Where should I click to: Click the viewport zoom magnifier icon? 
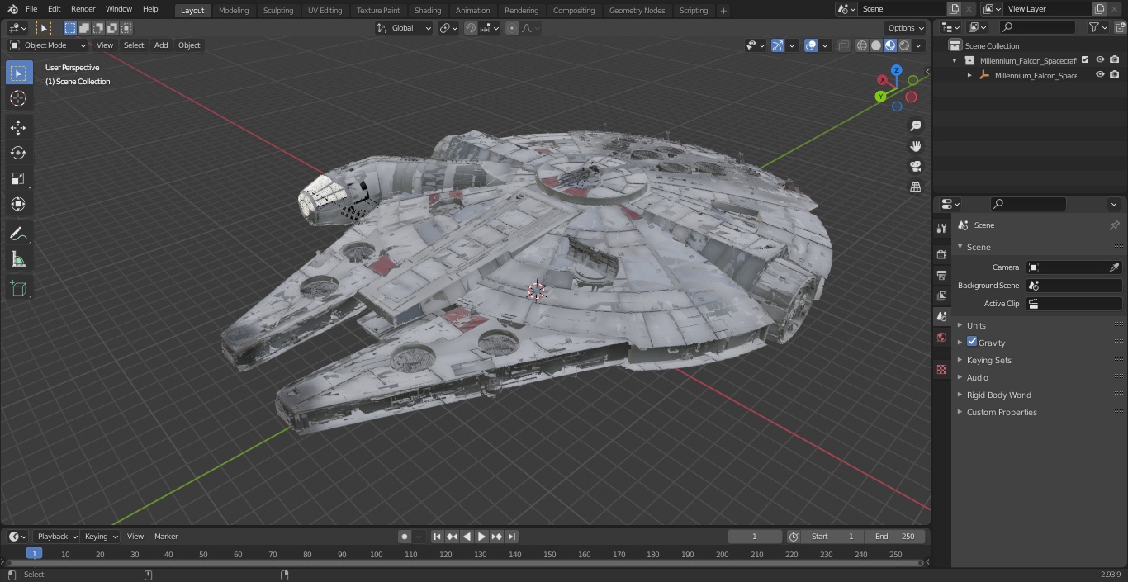click(x=915, y=125)
